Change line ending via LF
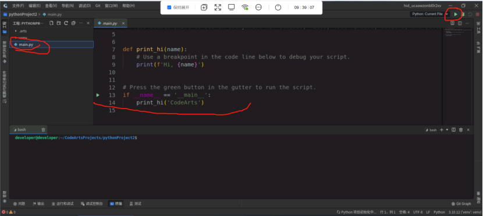The height and width of the screenshot is (216, 483). (x=428, y=212)
